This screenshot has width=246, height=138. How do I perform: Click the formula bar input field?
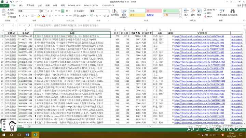tap(137, 26)
